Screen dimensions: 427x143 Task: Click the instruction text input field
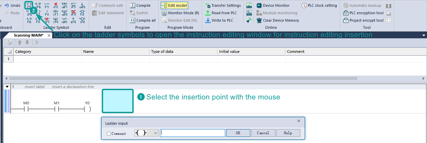pos(193,133)
